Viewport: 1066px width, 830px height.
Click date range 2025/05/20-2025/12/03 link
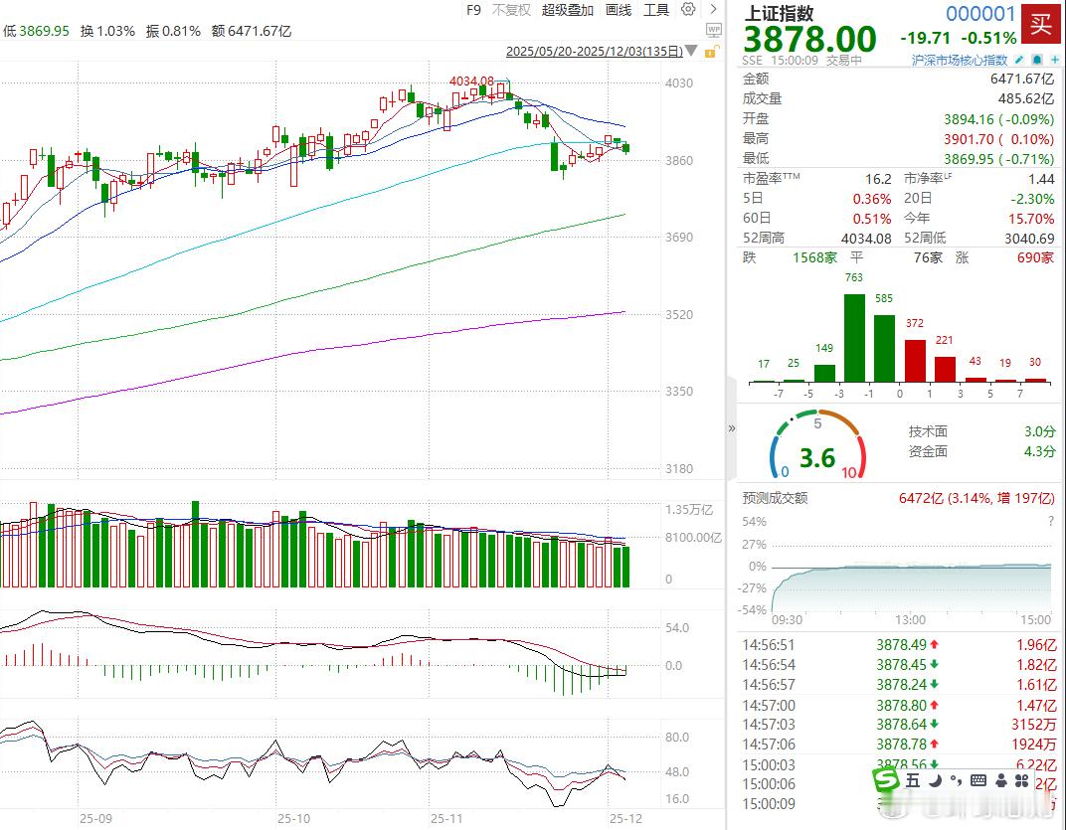595,51
